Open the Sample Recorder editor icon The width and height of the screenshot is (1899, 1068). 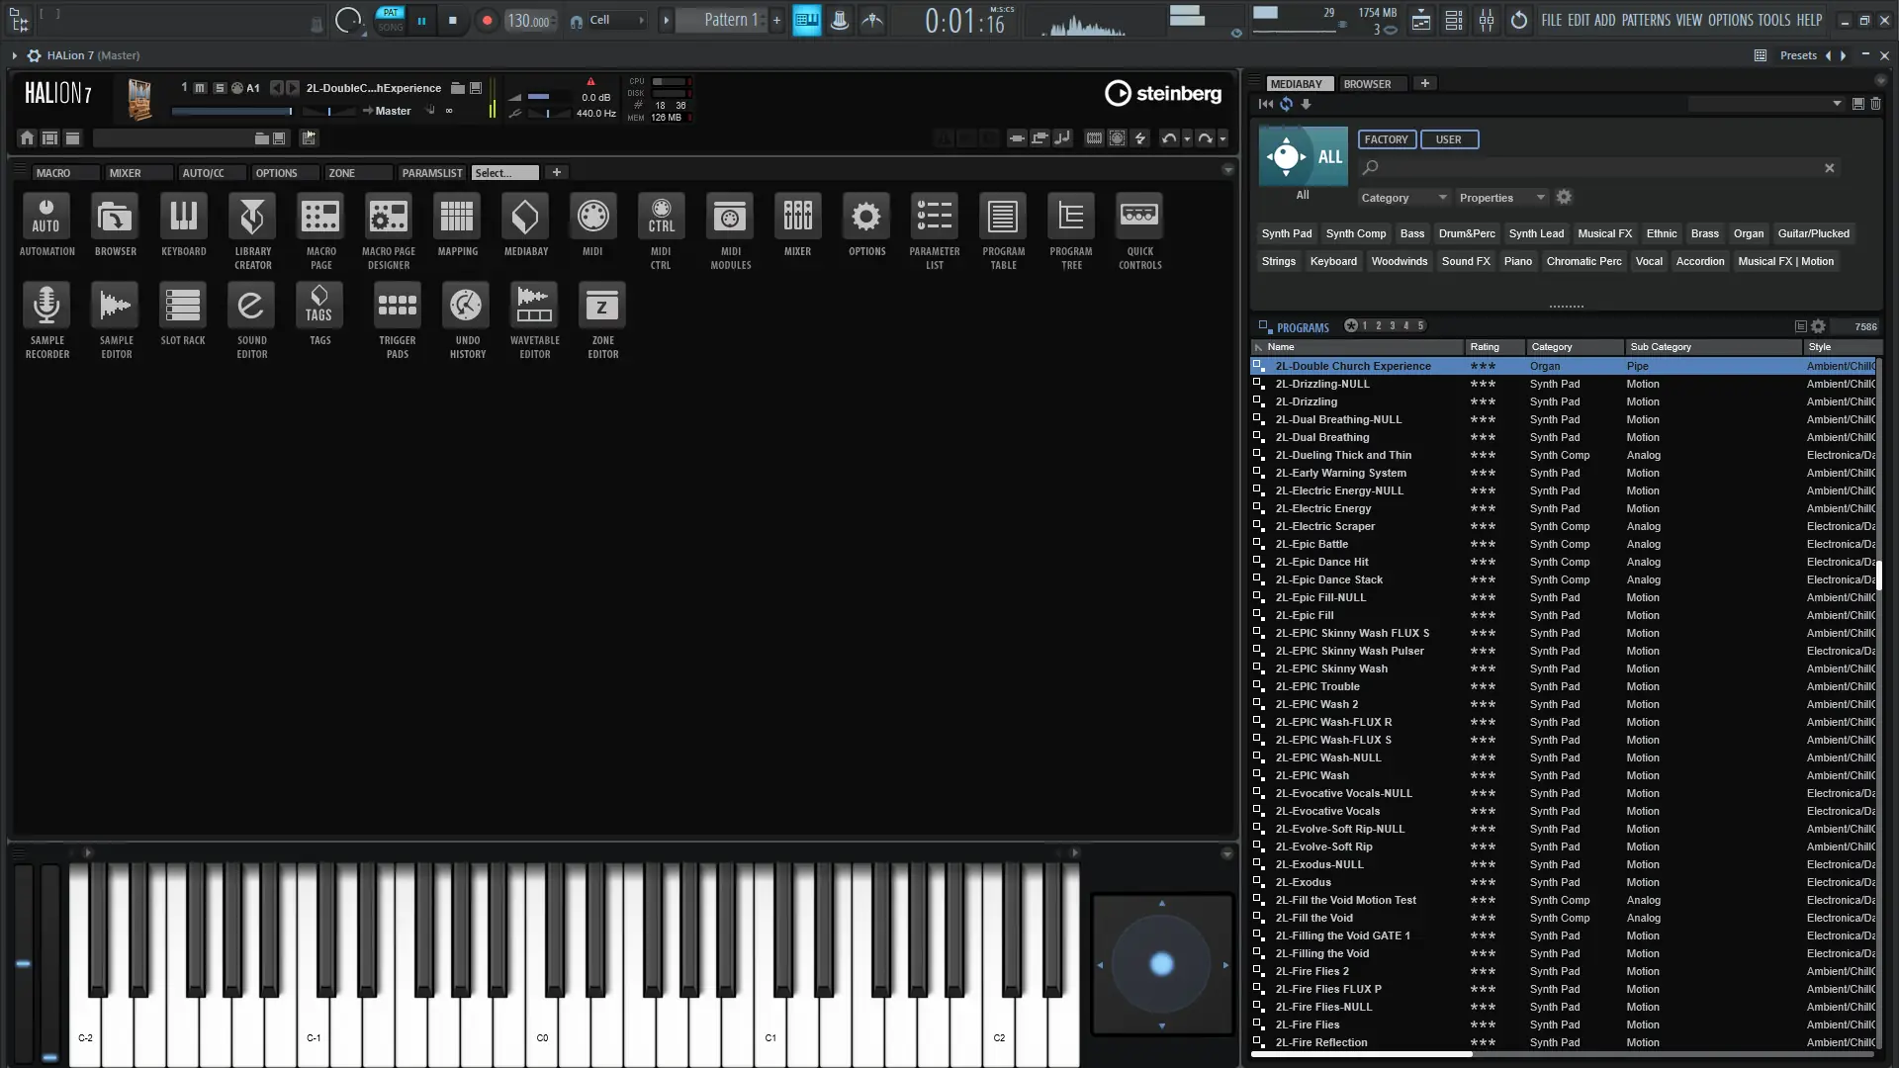click(46, 306)
